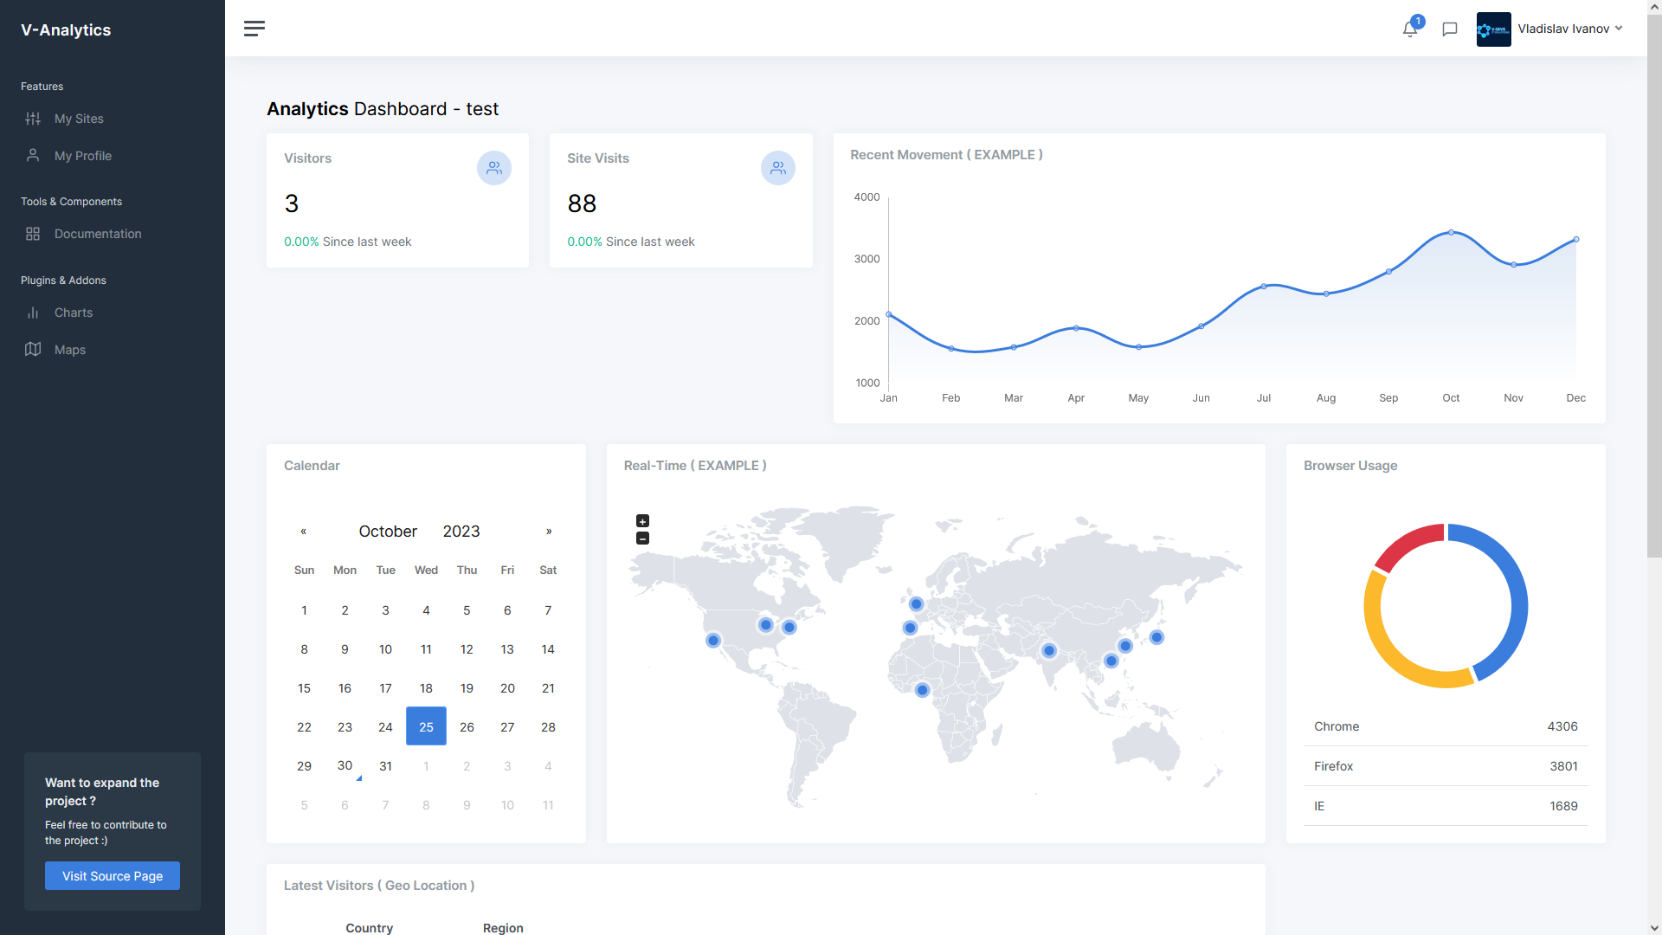Click the Visit Source Page button
Image resolution: width=1662 pixels, height=935 pixels.
113,876
